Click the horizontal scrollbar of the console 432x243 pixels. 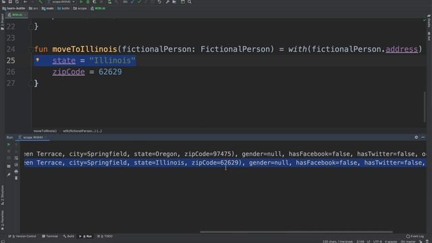coord(296,232)
